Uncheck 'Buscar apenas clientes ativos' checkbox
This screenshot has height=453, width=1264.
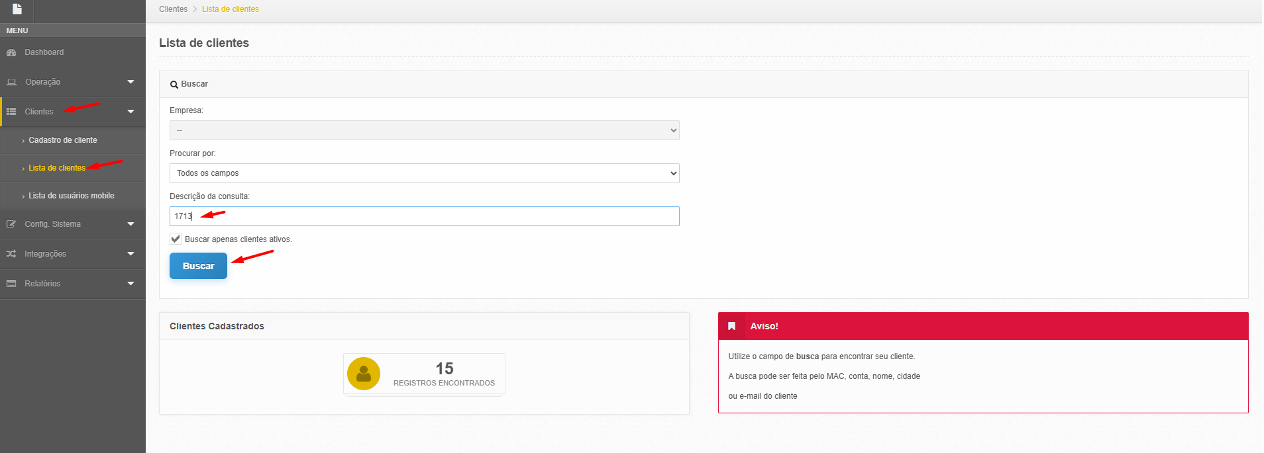tap(176, 239)
